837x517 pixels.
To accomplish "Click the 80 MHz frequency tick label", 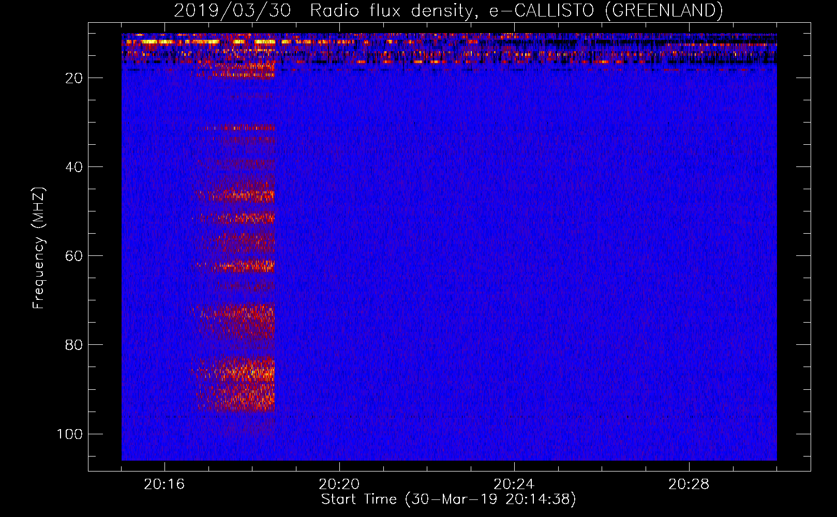I will 74,345.
